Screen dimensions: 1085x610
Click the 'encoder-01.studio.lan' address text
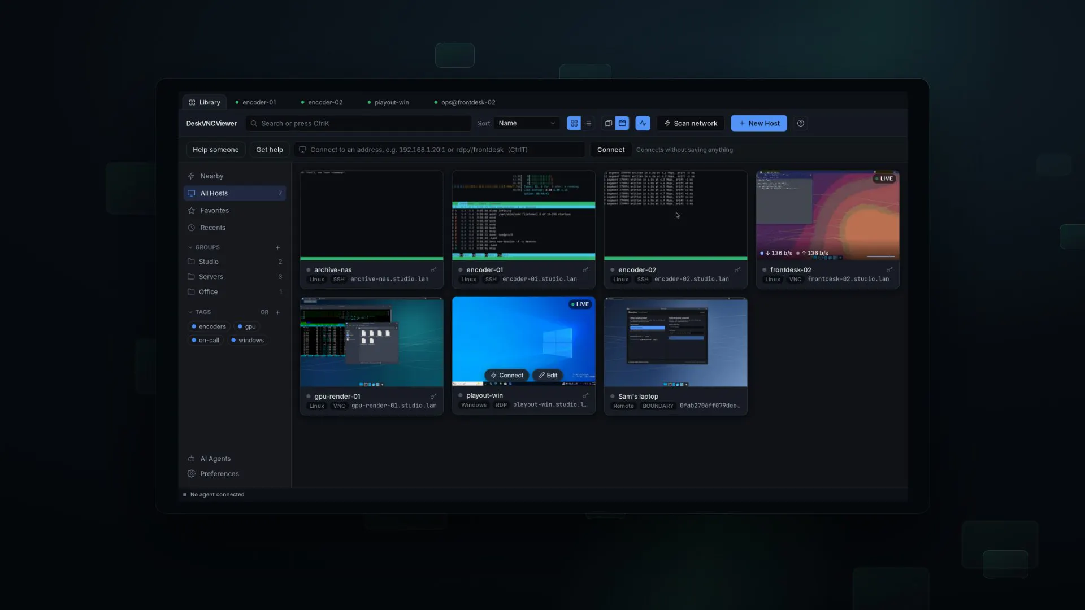coord(540,280)
